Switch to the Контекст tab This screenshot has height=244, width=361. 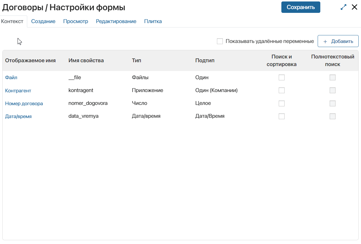pos(12,21)
